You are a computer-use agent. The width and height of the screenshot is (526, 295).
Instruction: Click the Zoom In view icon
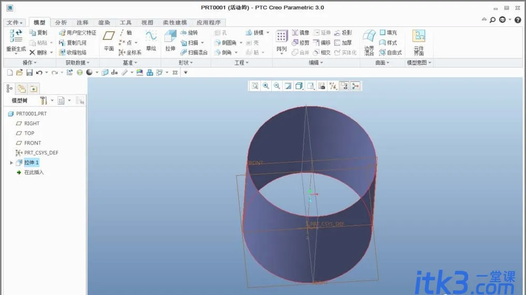[266, 86]
